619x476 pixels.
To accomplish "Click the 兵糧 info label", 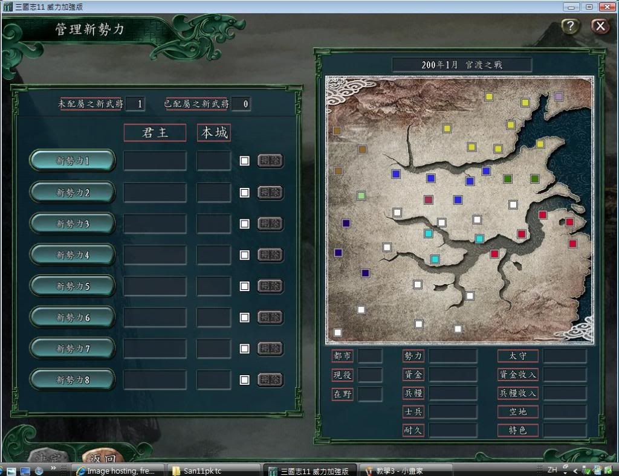I will click(413, 393).
